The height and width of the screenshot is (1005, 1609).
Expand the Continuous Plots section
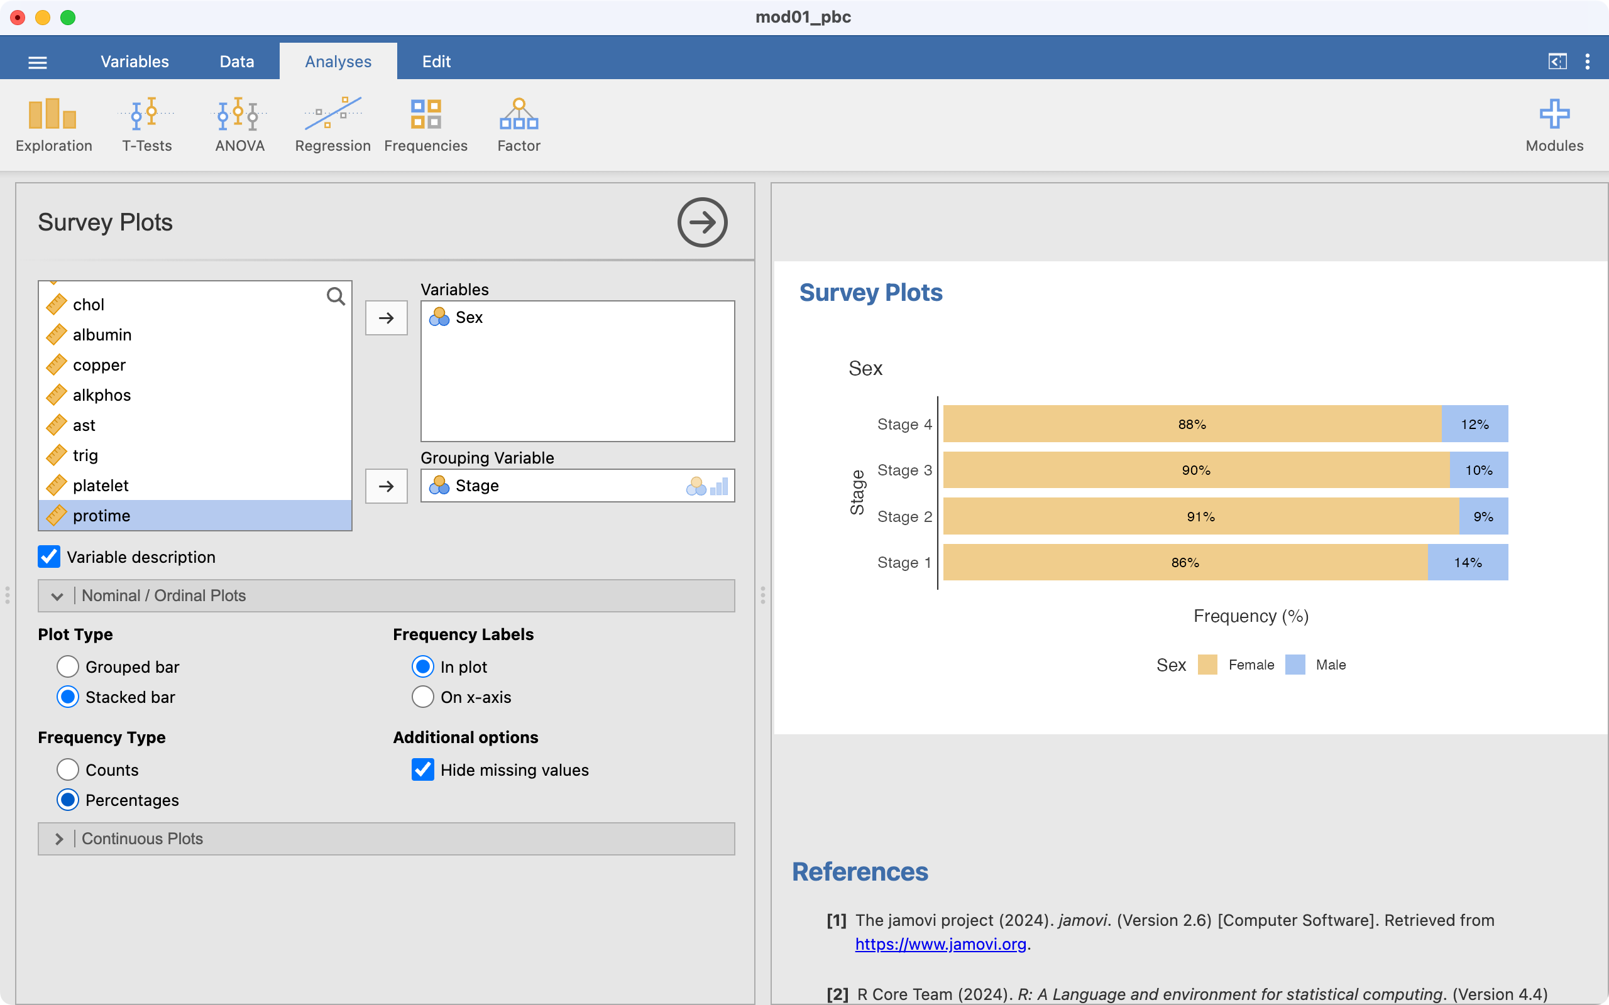click(58, 839)
